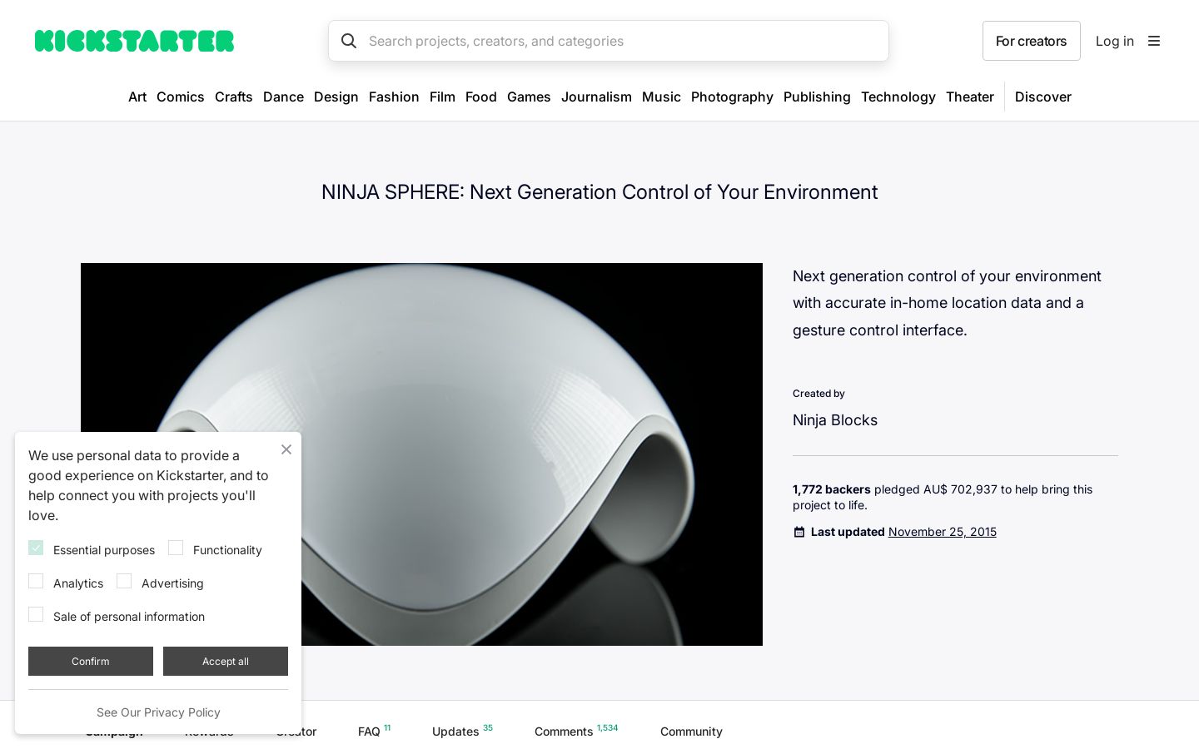Open the Technology category
Screen dimensions: 1199x749
pos(898,97)
